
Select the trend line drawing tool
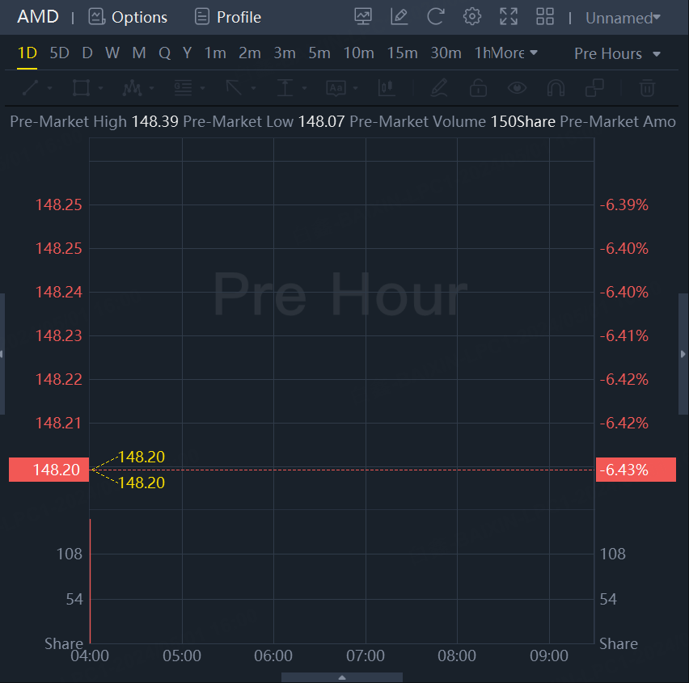point(31,87)
